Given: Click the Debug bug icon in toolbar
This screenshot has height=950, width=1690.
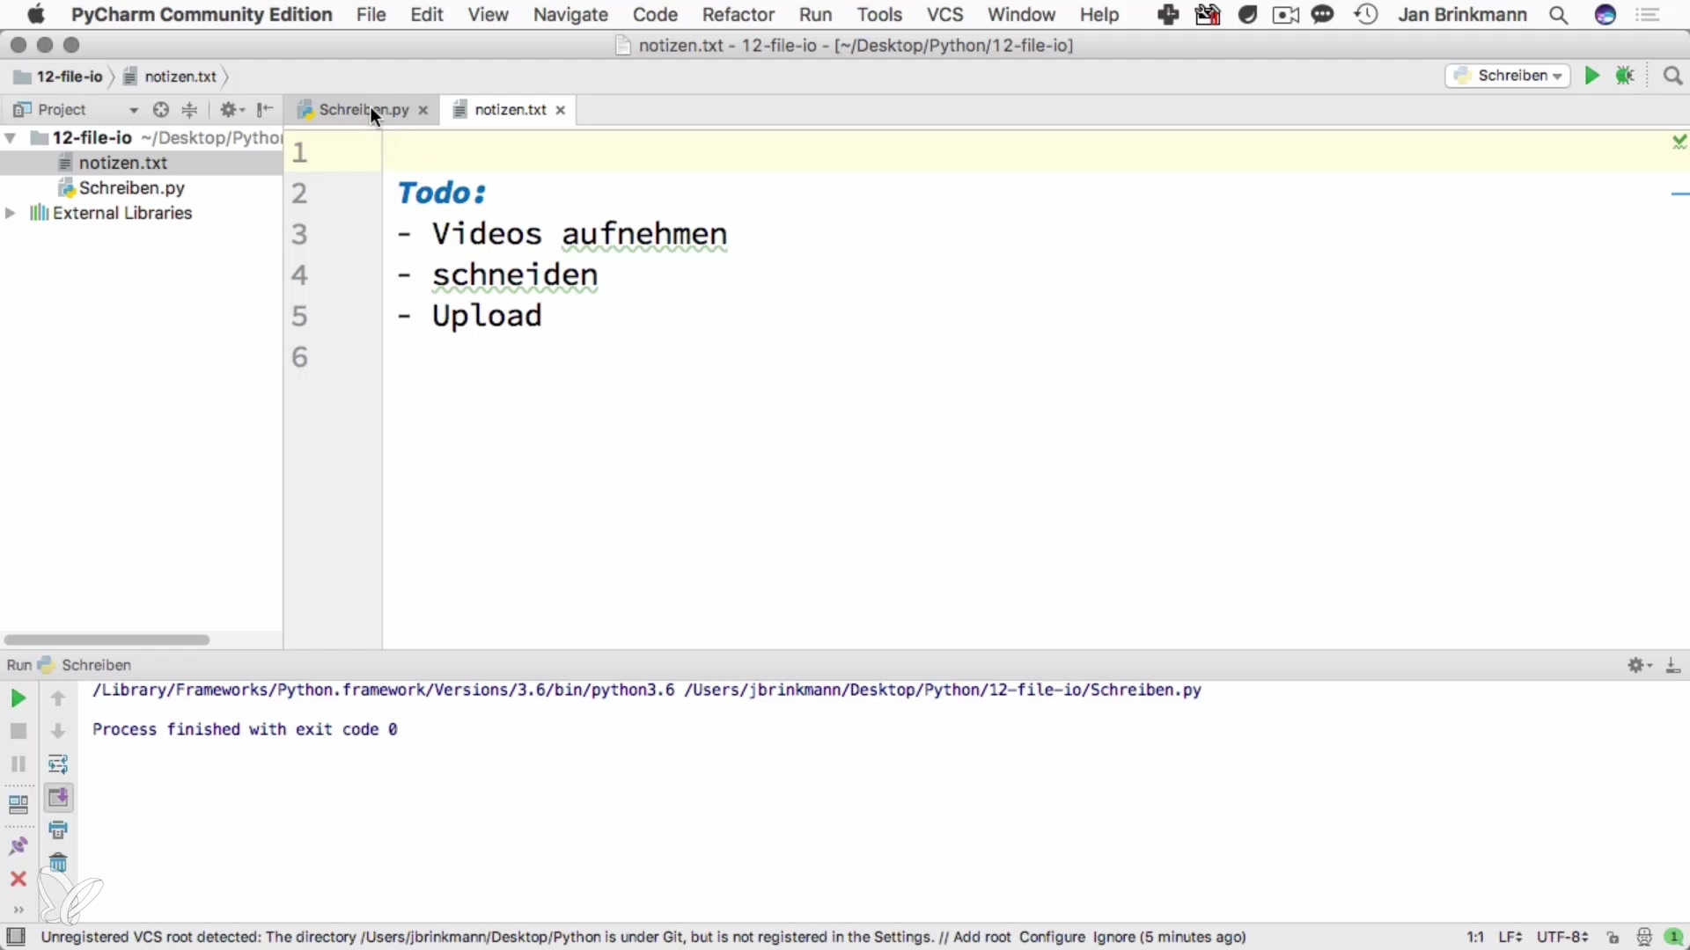Looking at the screenshot, I should (1625, 76).
